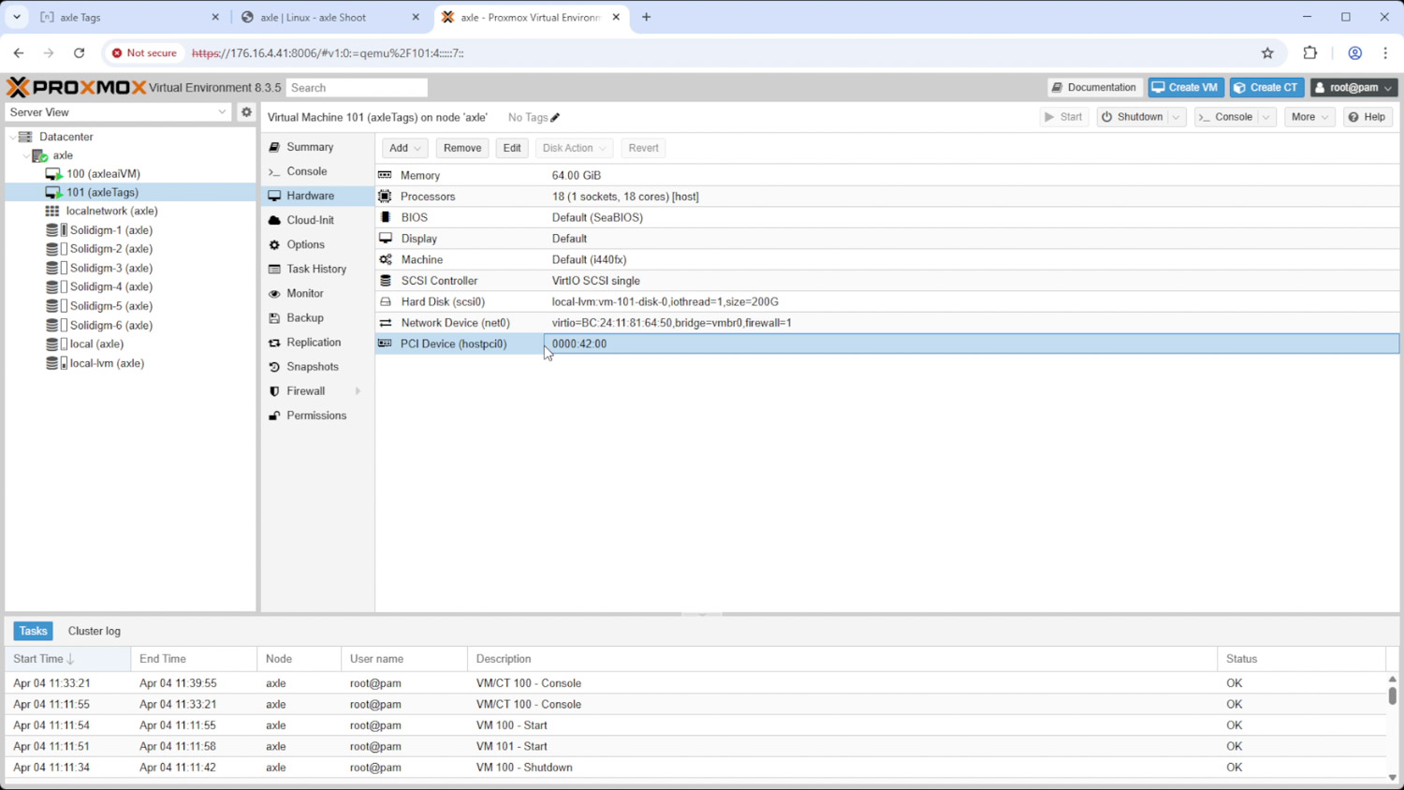Switch to the 'axle | Linux' browser tab
Screen dimensions: 1404x790
tap(329, 17)
